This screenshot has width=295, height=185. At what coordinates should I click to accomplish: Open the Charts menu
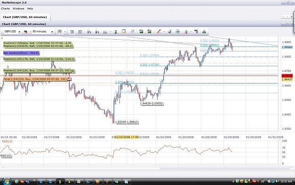point(5,9)
